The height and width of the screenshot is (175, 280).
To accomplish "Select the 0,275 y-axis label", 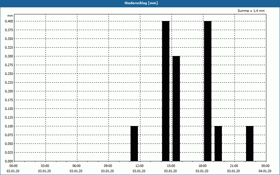I will [9, 65].
